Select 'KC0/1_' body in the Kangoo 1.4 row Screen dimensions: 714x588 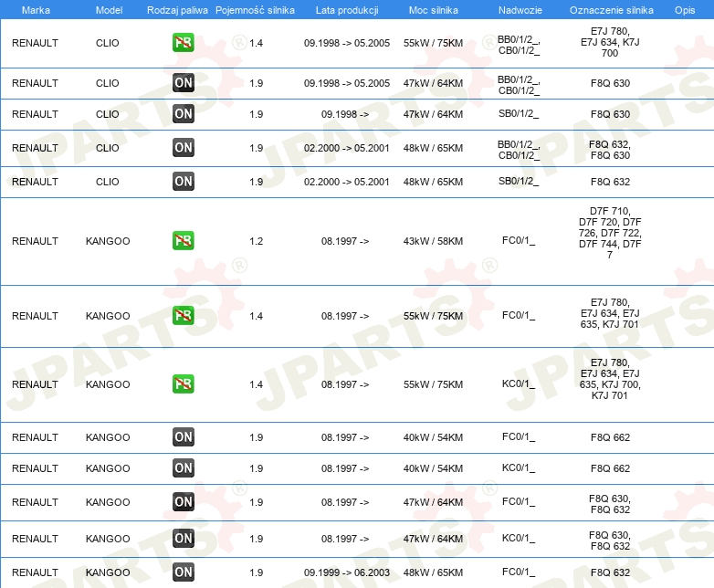(x=519, y=384)
